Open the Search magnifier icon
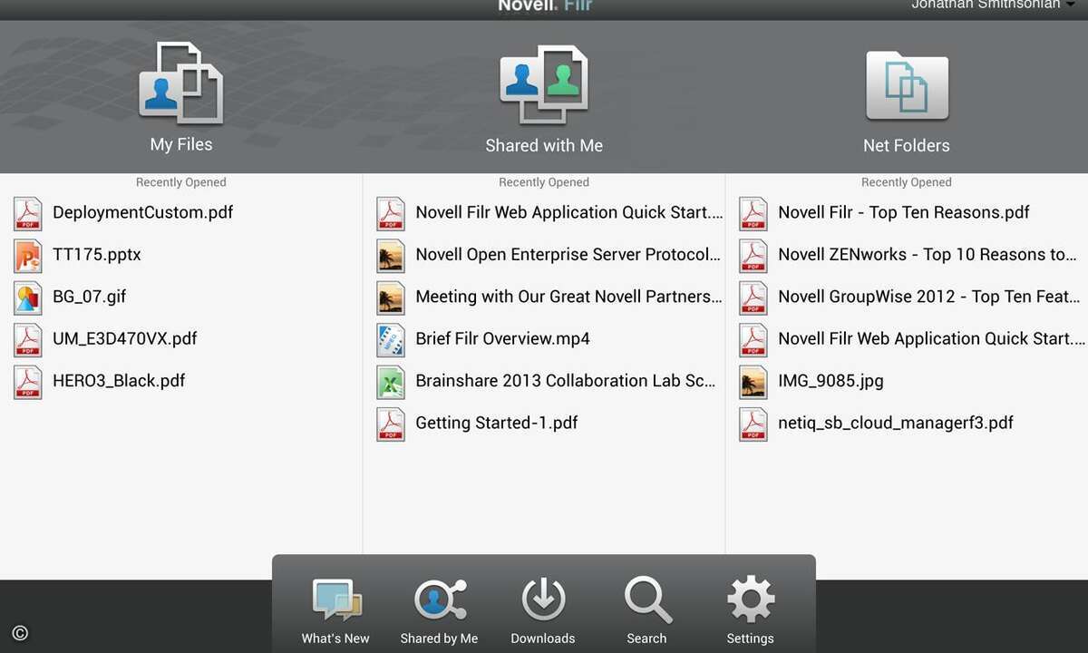Viewport: 1088px width, 653px height. (647, 599)
